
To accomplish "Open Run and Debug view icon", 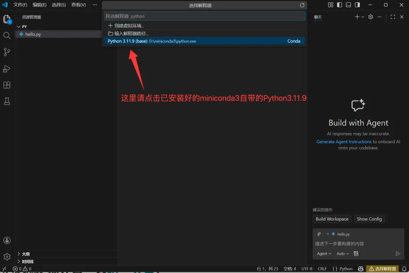I will coord(7,69).
